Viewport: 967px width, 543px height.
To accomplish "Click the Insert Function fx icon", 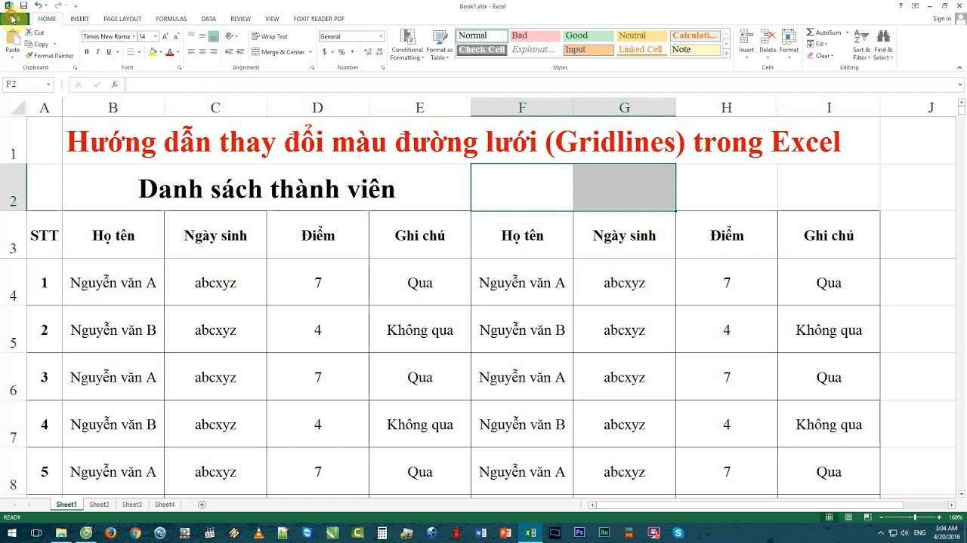I will (115, 84).
